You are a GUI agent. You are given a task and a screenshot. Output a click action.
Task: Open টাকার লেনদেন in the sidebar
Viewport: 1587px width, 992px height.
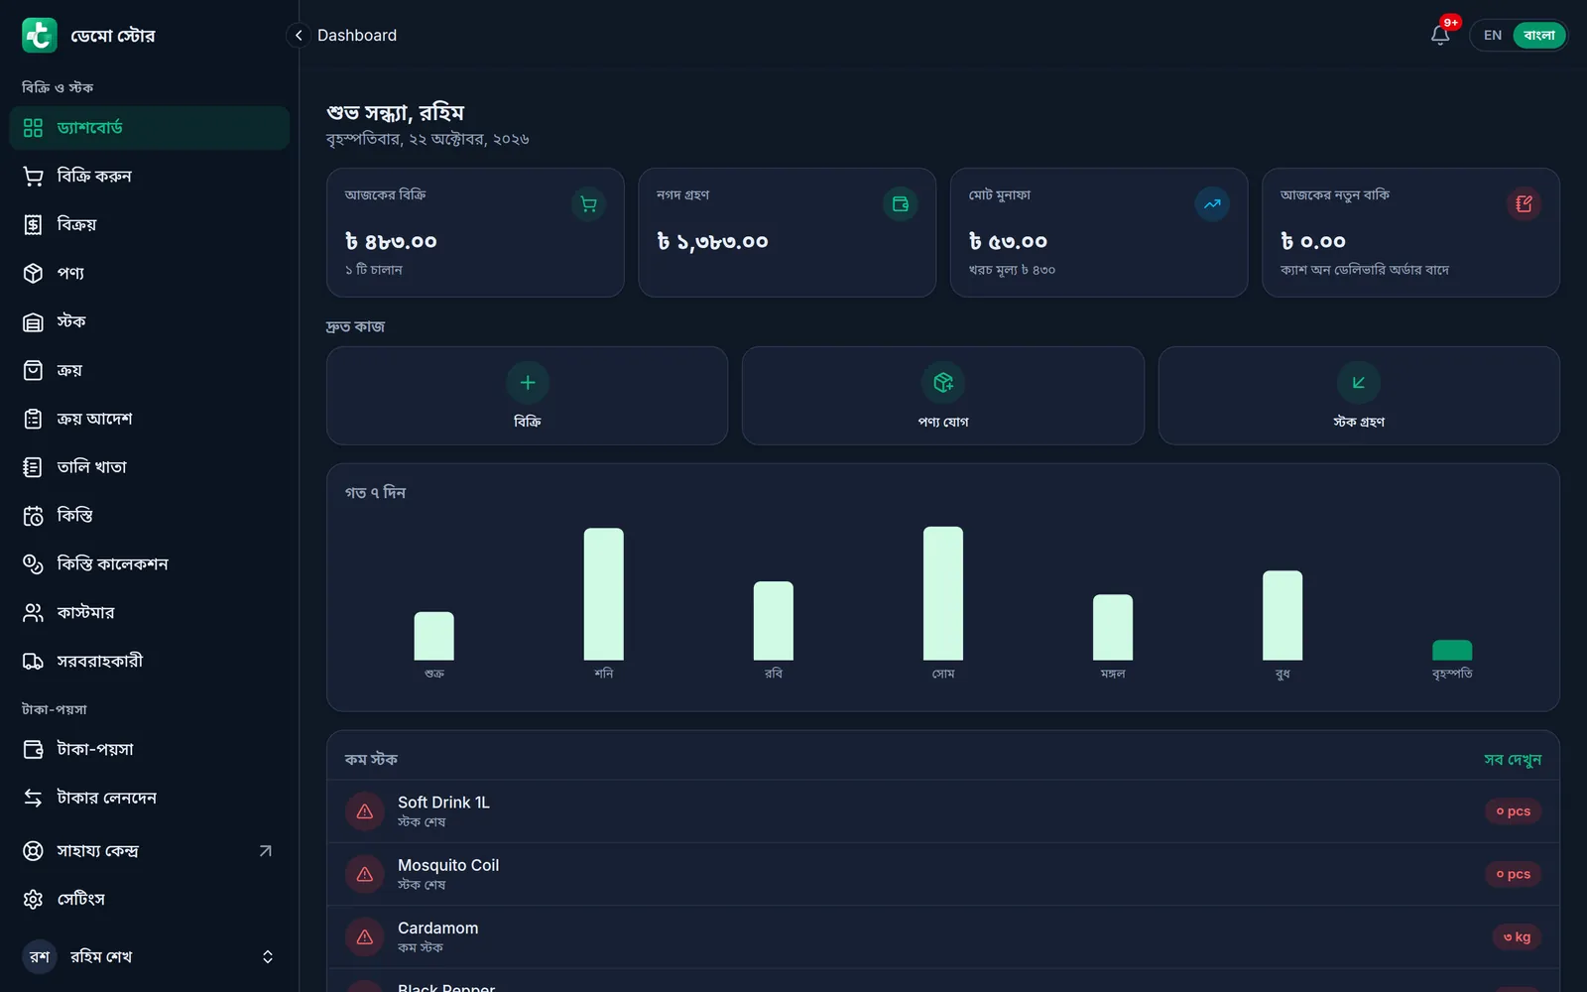[x=150, y=798]
